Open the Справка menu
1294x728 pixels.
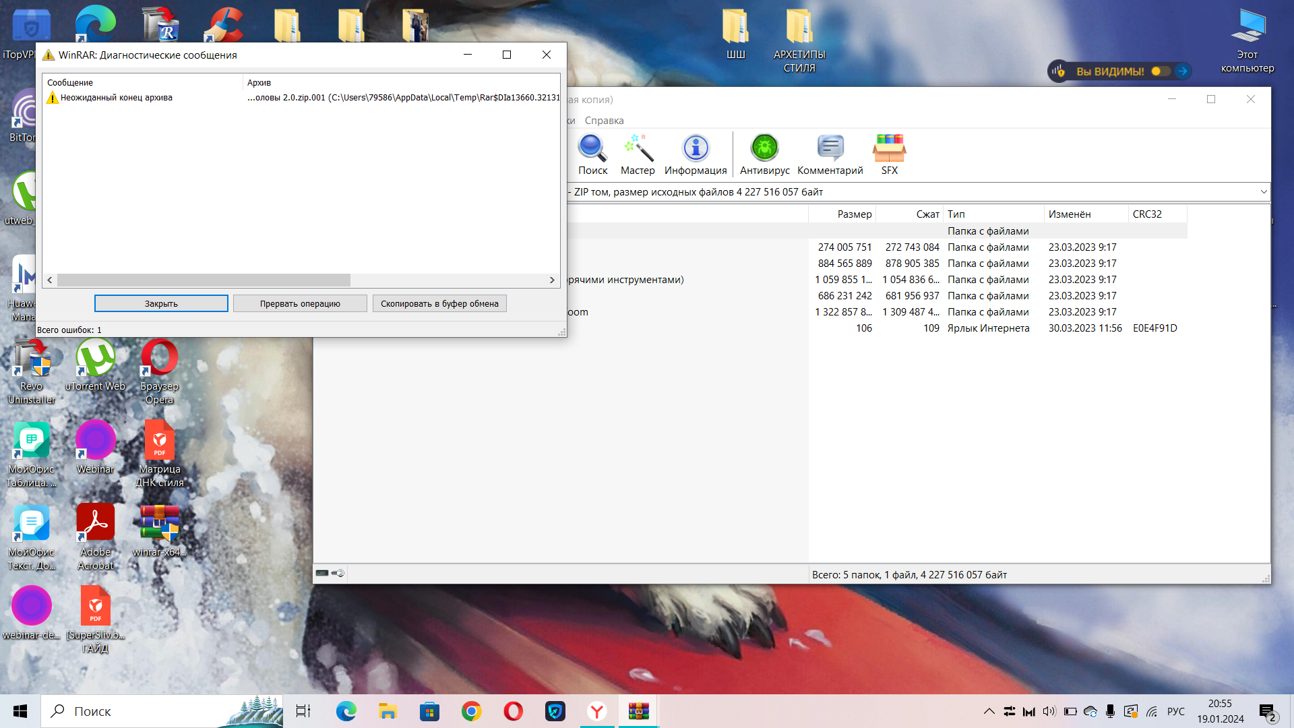tap(604, 121)
